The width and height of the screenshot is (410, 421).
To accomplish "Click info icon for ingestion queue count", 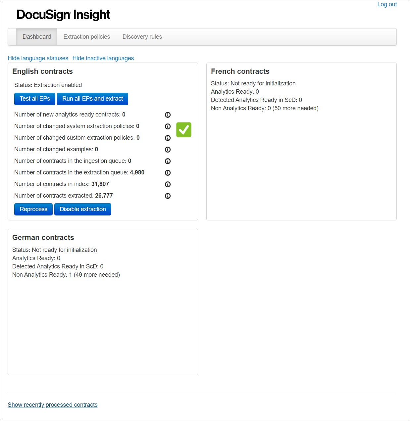I will click(x=168, y=161).
